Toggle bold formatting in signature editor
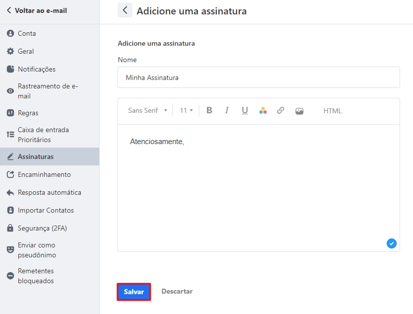Image resolution: width=413 pixels, height=314 pixels. pos(209,111)
